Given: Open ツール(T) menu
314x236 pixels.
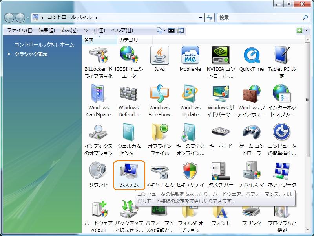Looking at the screenshot, I should (94, 30).
